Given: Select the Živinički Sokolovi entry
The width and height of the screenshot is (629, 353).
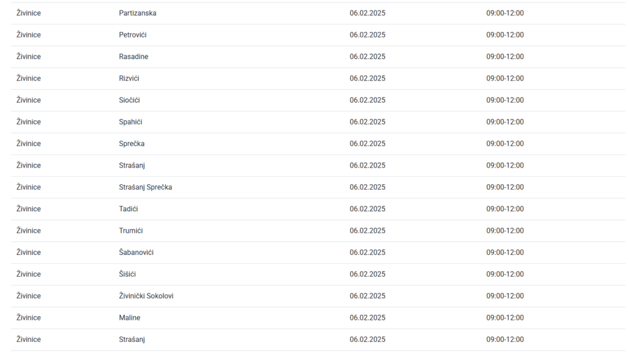Looking at the screenshot, I should tap(146, 296).
